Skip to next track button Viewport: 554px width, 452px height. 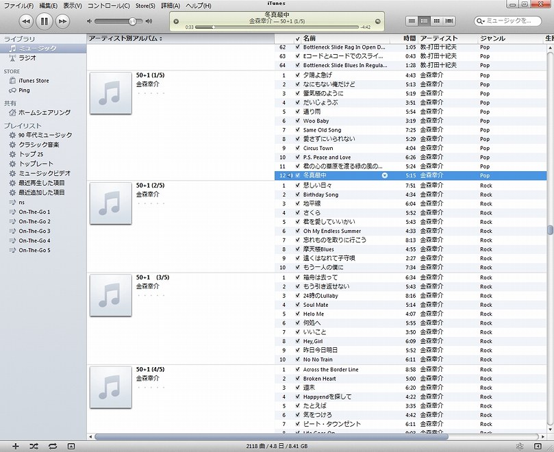click(x=62, y=21)
